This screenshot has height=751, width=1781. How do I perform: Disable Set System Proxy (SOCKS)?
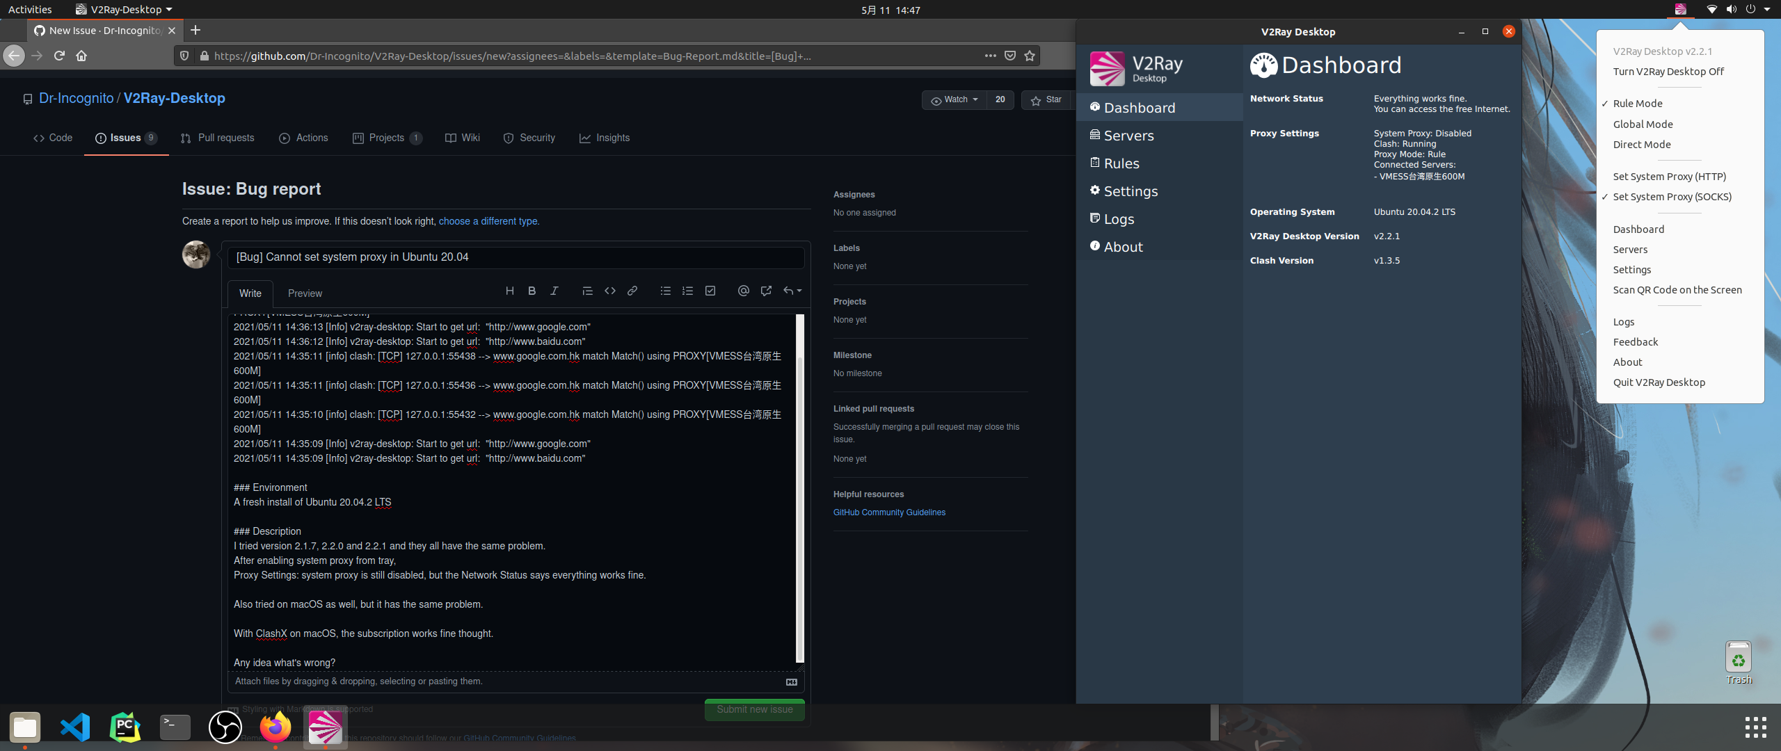(1672, 197)
